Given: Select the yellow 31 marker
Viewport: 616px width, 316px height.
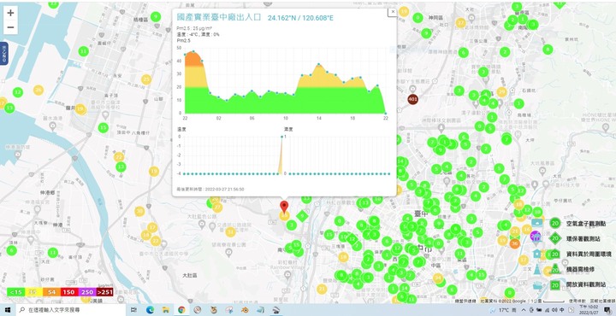Looking at the screenshot, I should pyautogui.click(x=231, y=232).
